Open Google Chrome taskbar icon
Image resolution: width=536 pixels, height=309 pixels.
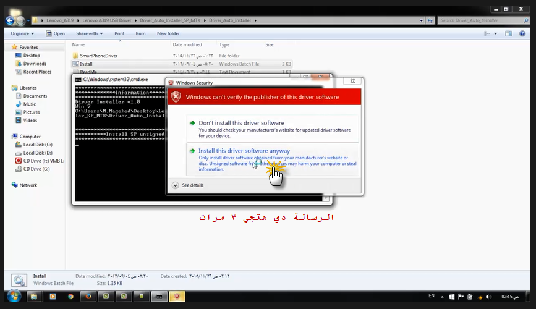pyautogui.click(x=70, y=297)
